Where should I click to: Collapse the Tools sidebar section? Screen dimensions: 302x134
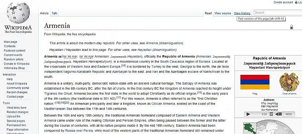pyautogui.click(x=6, y=103)
